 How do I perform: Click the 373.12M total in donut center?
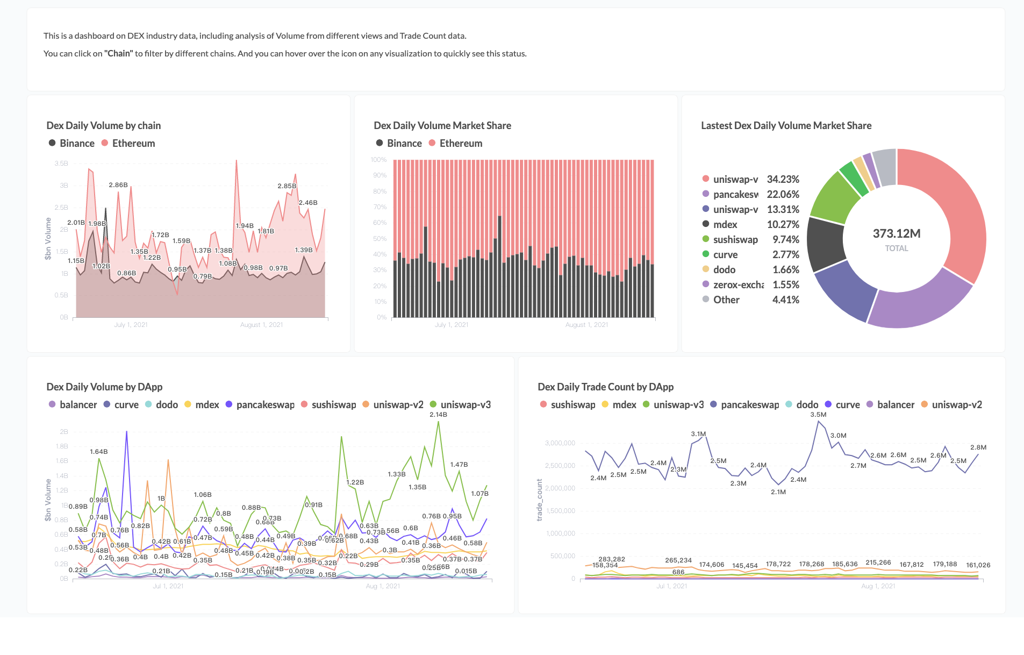pos(897,234)
